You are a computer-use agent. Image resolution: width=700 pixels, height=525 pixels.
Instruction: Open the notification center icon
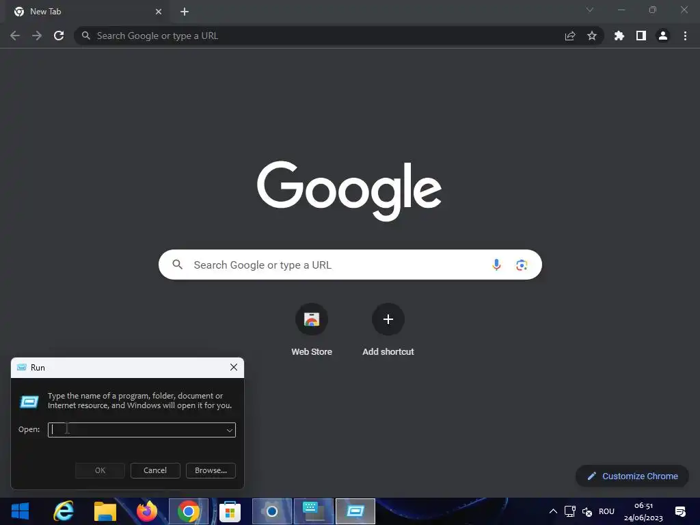pos(680,511)
